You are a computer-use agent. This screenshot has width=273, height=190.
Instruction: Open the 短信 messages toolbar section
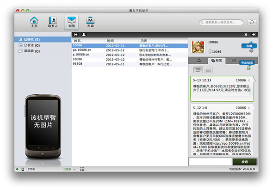coord(71,22)
